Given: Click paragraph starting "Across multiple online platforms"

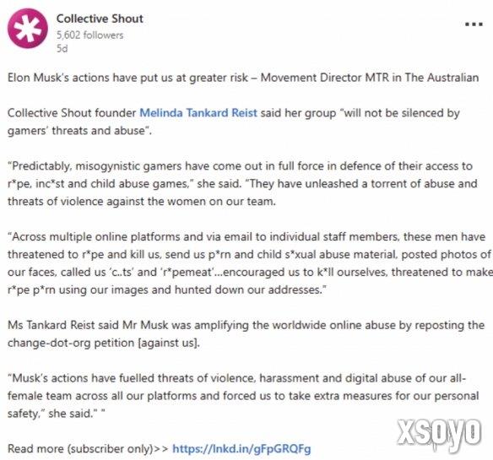Looking at the screenshot, I should (250, 263).
